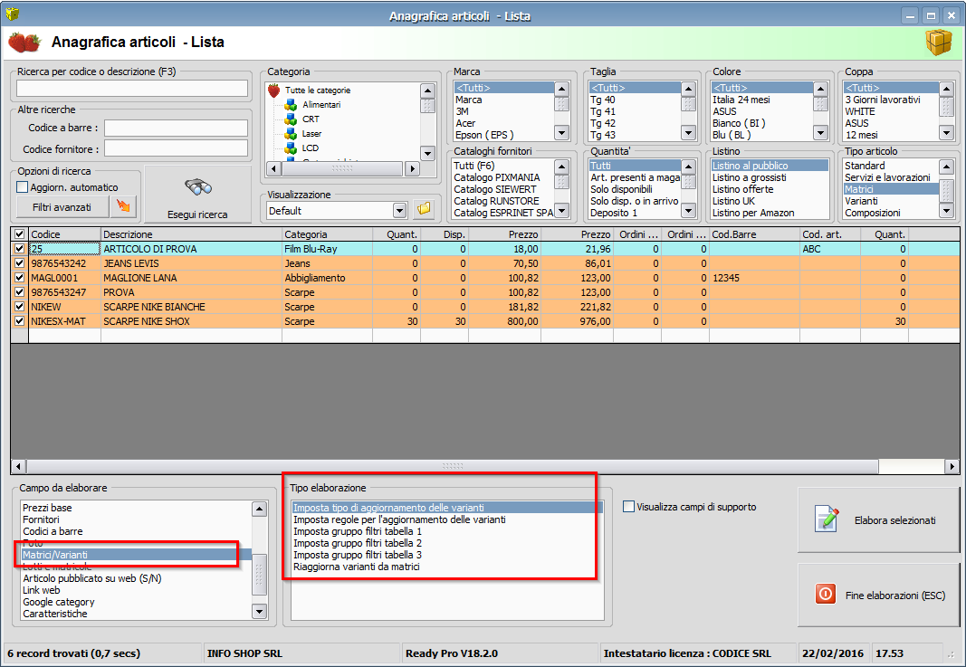Click Fine elaborazioni (ESC) button

pos(878,595)
